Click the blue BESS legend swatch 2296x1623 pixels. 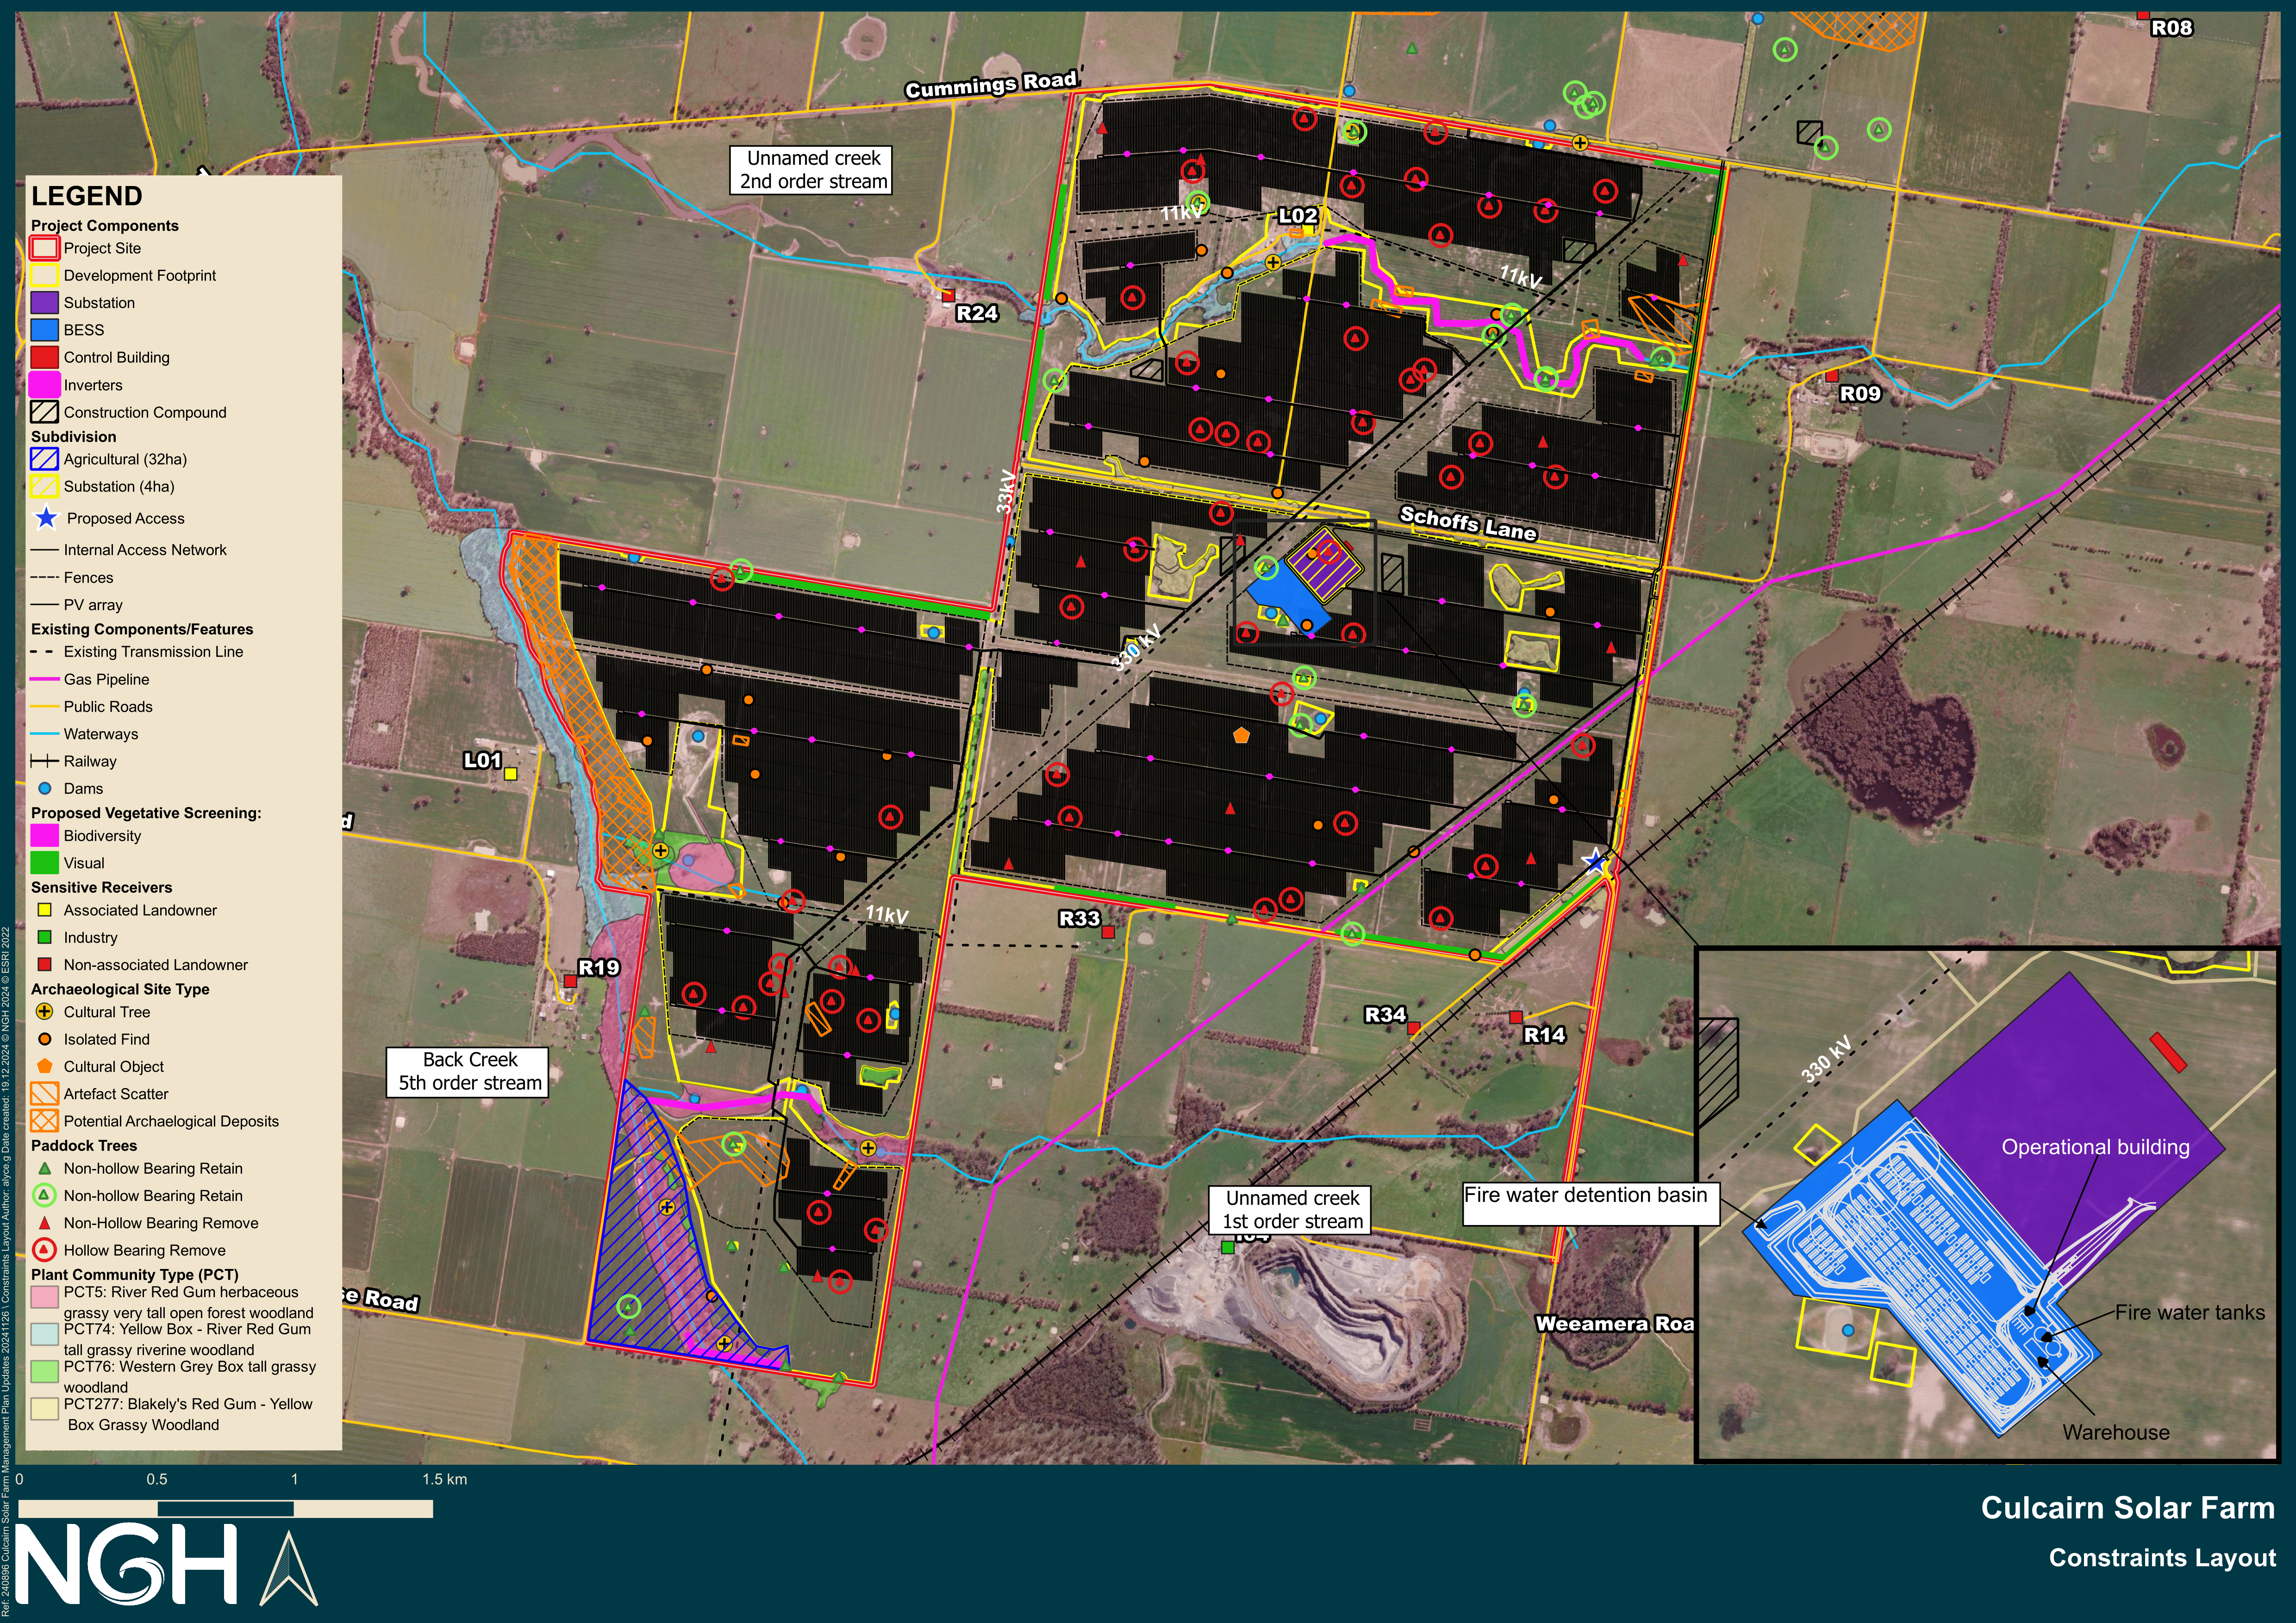point(44,330)
